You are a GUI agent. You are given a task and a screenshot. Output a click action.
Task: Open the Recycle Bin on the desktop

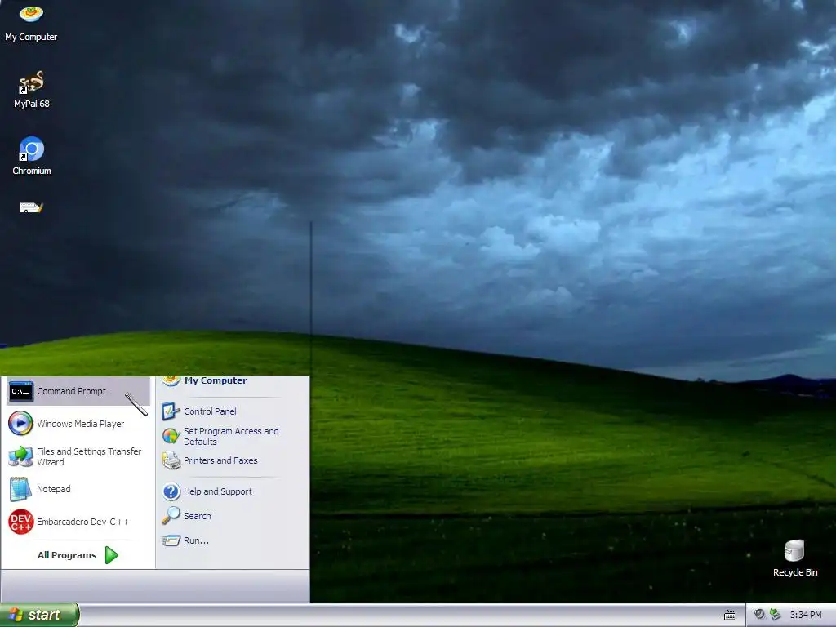(795, 558)
